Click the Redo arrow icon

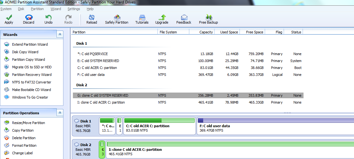coord(68,17)
